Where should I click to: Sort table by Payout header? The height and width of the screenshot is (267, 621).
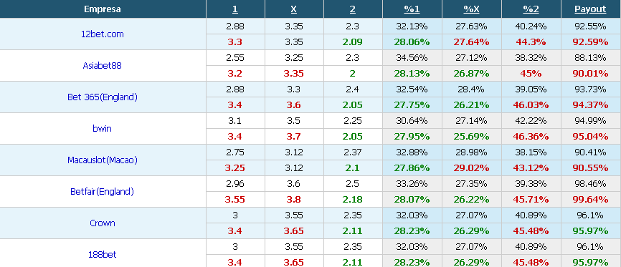[x=590, y=9]
